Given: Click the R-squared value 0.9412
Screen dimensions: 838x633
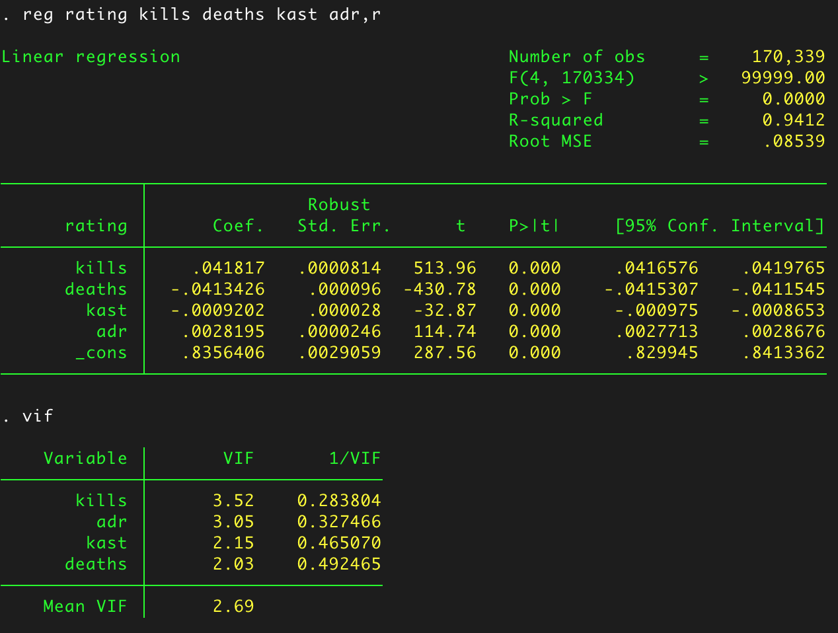Looking at the screenshot, I should point(793,120).
